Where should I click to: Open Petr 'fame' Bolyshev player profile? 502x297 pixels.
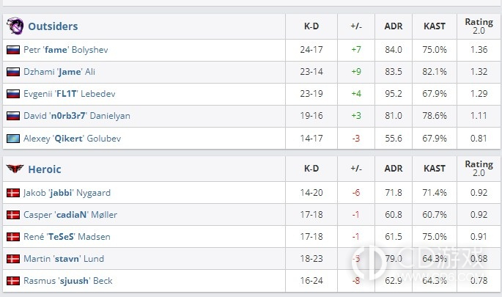coord(66,50)
